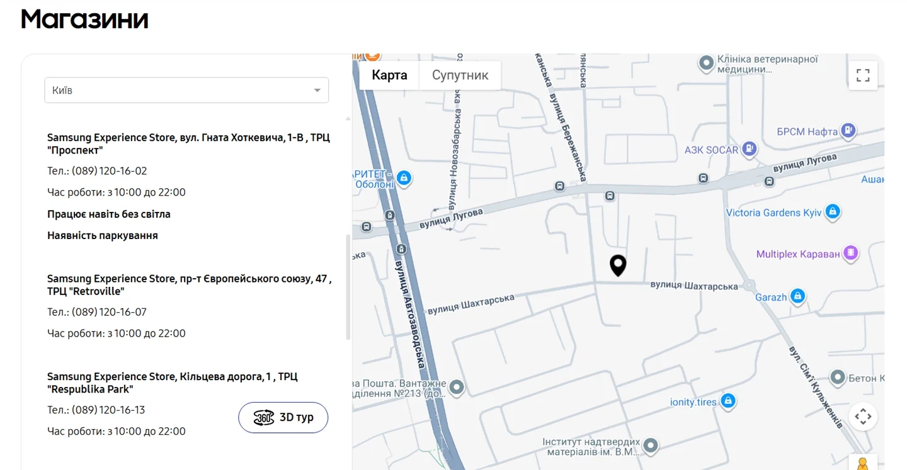Click the store list scrollbar
Screen dimensions: 907x470
[348, 287]
